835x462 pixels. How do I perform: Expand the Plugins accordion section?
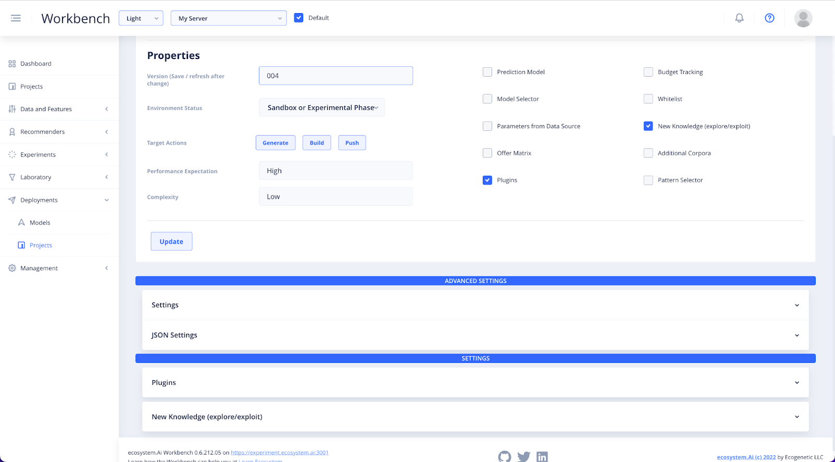point(475,383)
